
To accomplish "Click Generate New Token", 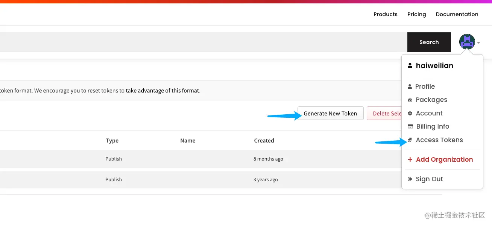I will 330,114.
